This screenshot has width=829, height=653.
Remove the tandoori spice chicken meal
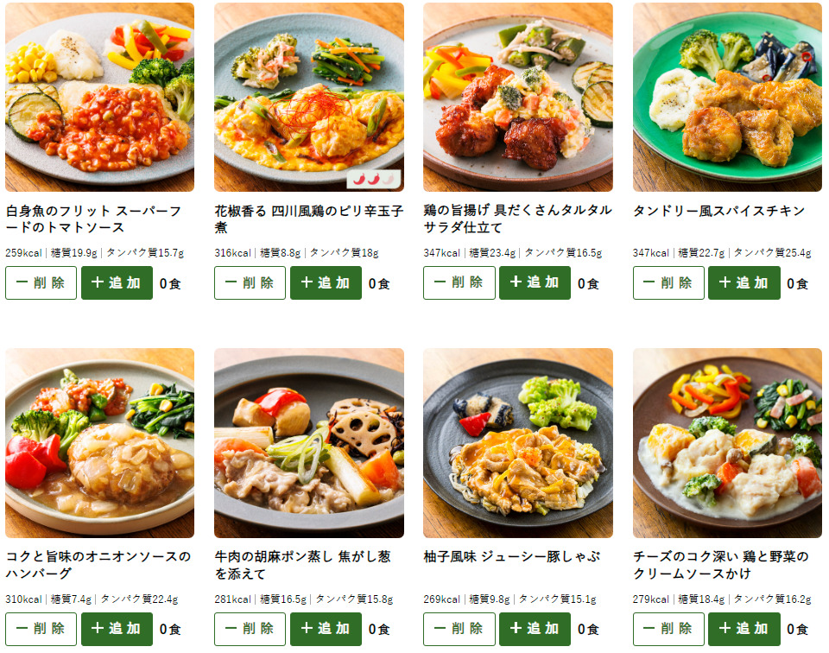(x=668, y=282)
